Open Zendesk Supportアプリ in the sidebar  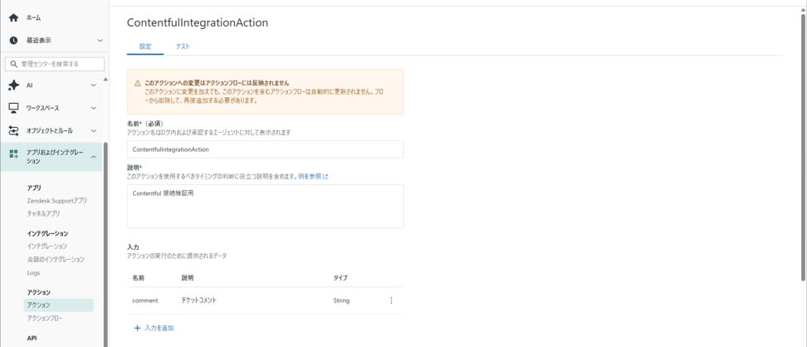coord(56,201)
